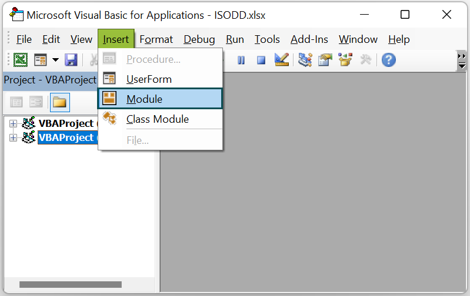This screenshot has width=470, height=296.
Task: Click the horizontal scrollbar in Project pane
Action: click(x=71, y=284)
